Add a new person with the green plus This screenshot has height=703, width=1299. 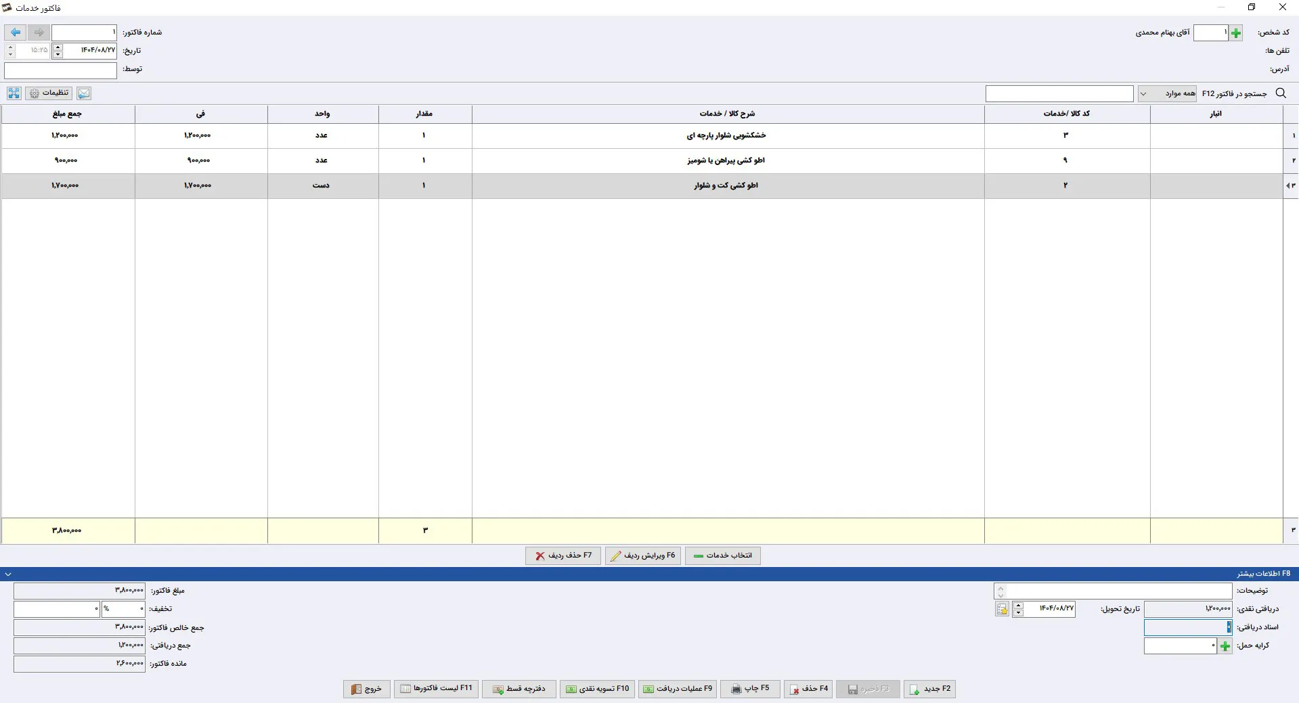(x=1236, y=32)
